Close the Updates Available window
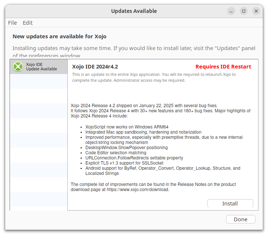This screenshot has width=268, height=236. [x=256, y=11]
